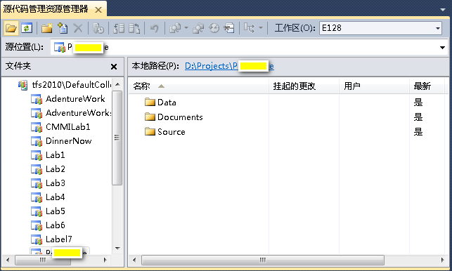This screenshot has height=271, width=452.
Task: Open the workspace E128 combo box
Action: tap(380, 28)
